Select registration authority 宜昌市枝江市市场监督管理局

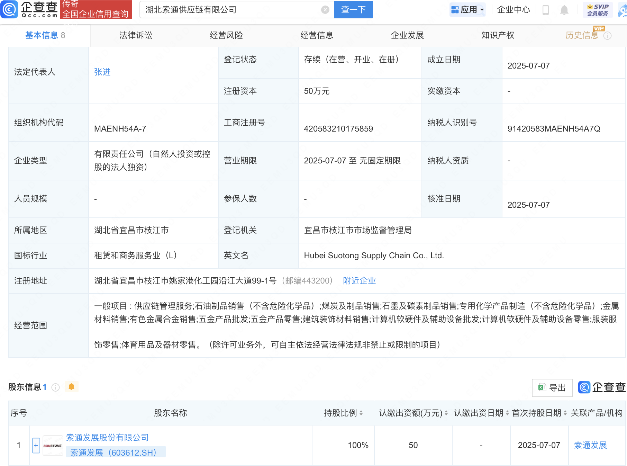point(358,230)
